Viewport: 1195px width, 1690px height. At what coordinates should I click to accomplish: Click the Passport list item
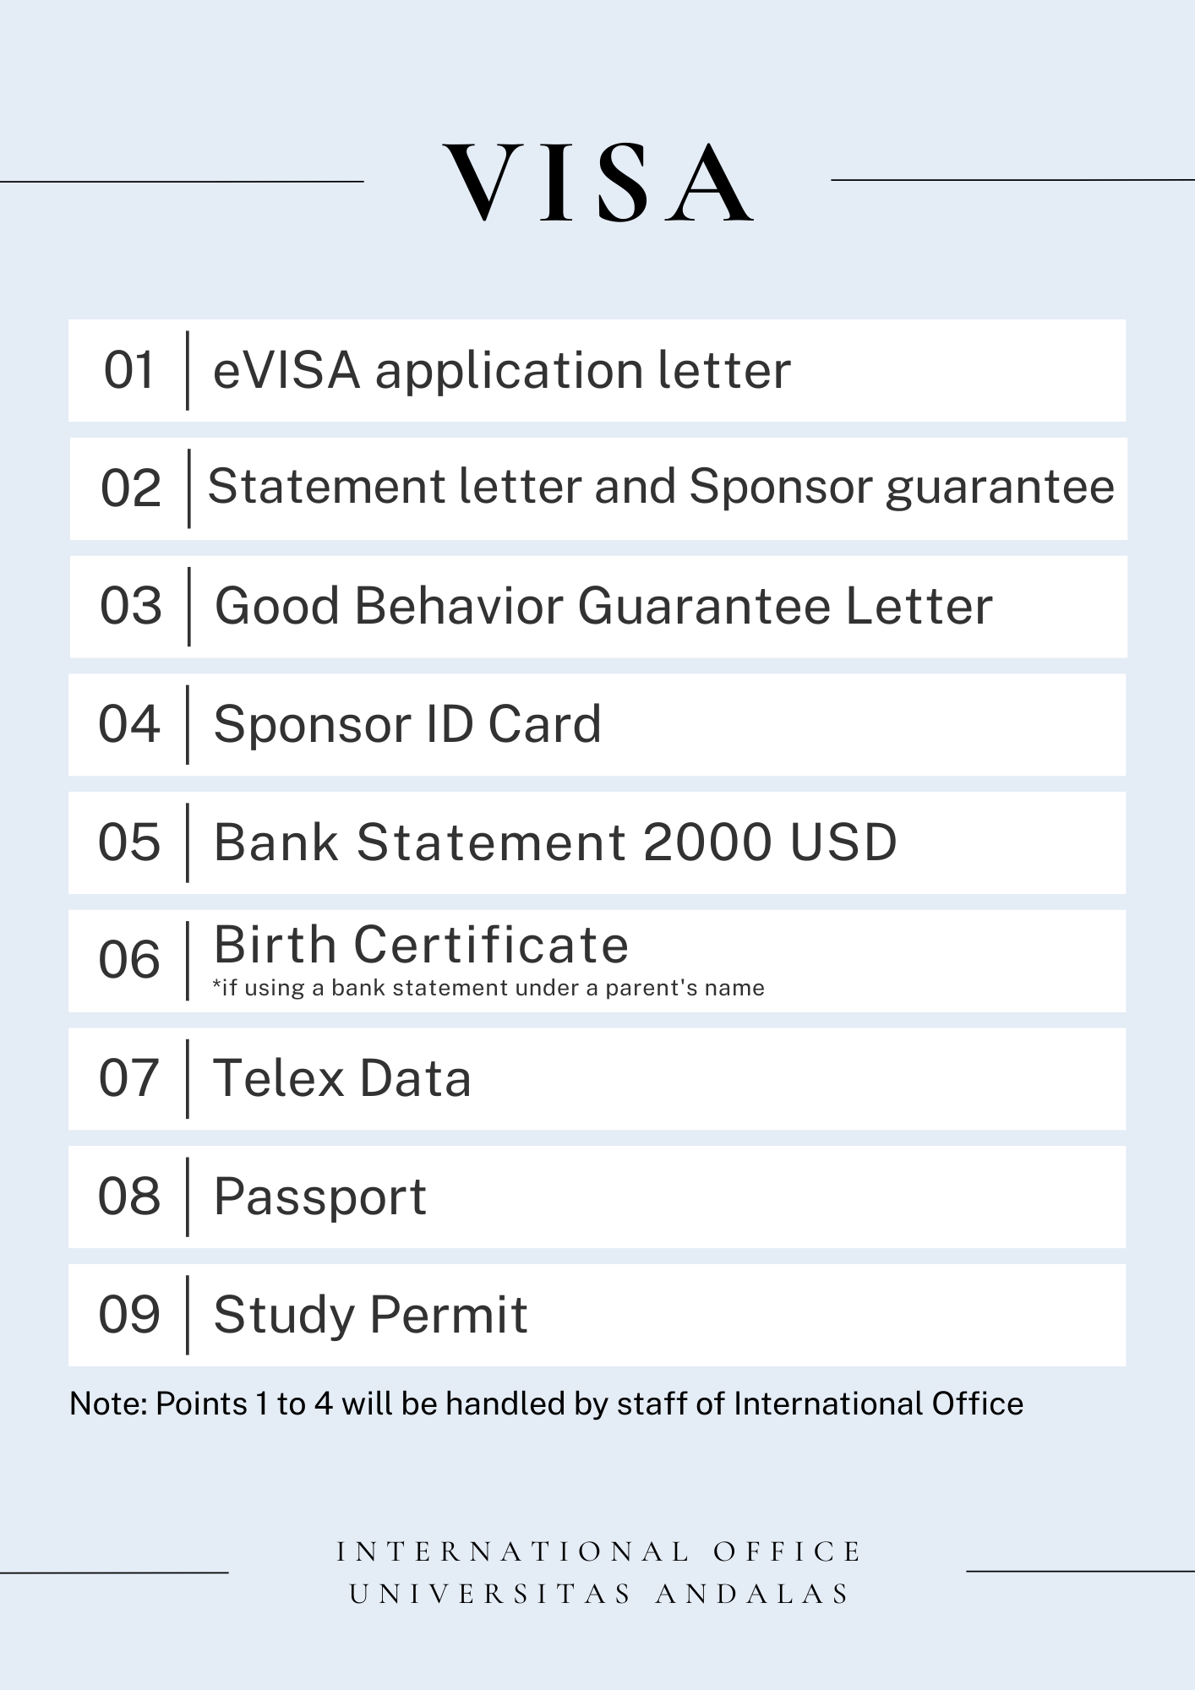(320, 1198)
